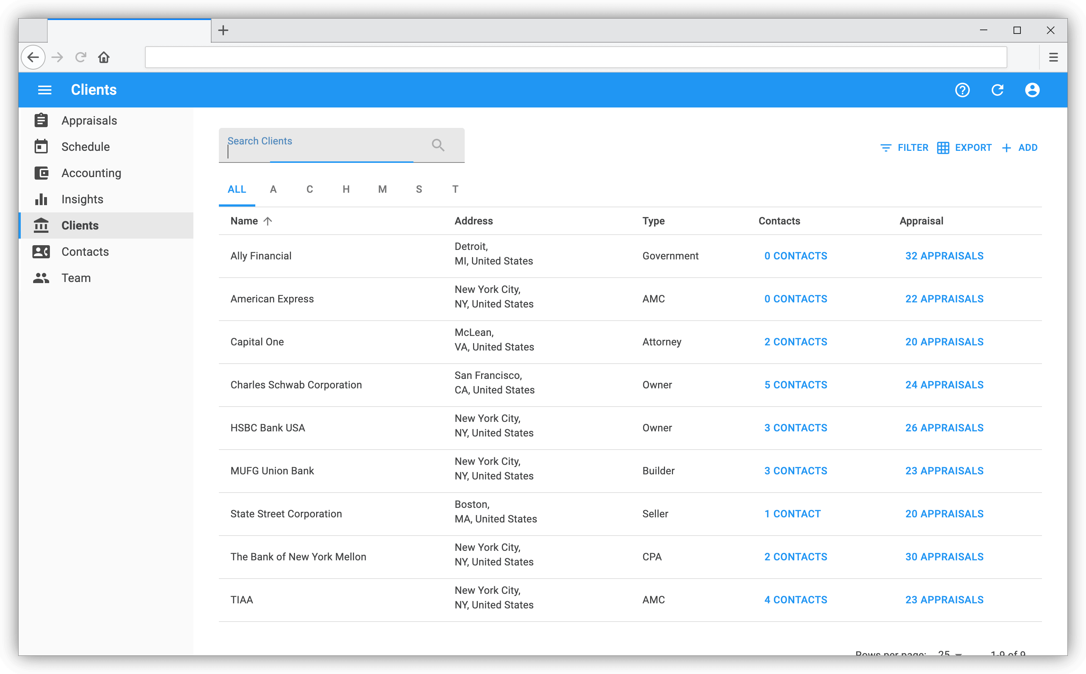Open the hamburger navigation menu

(x=44, y=90)
